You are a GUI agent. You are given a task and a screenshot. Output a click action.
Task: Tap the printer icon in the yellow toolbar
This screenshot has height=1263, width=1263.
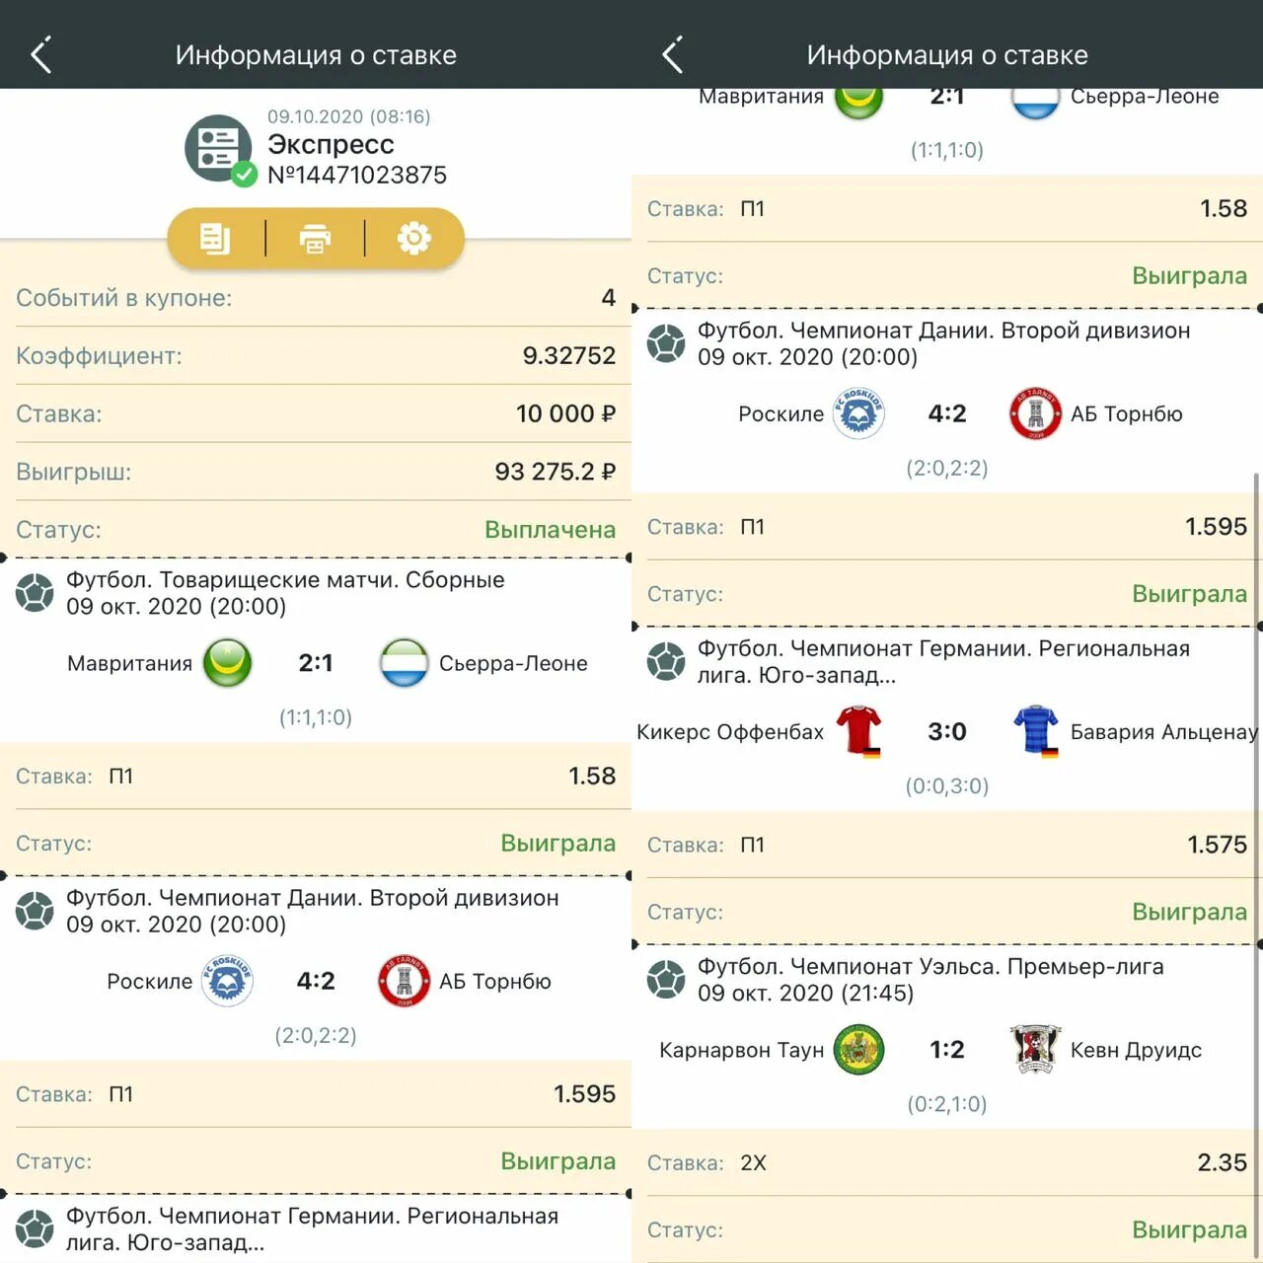pos(315,238)
